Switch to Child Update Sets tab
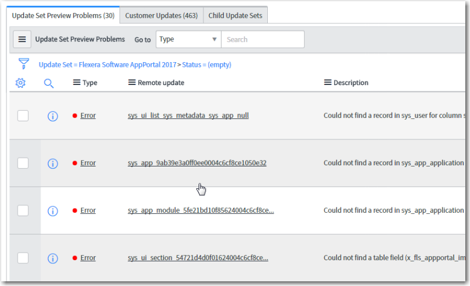 click(236, 15)
